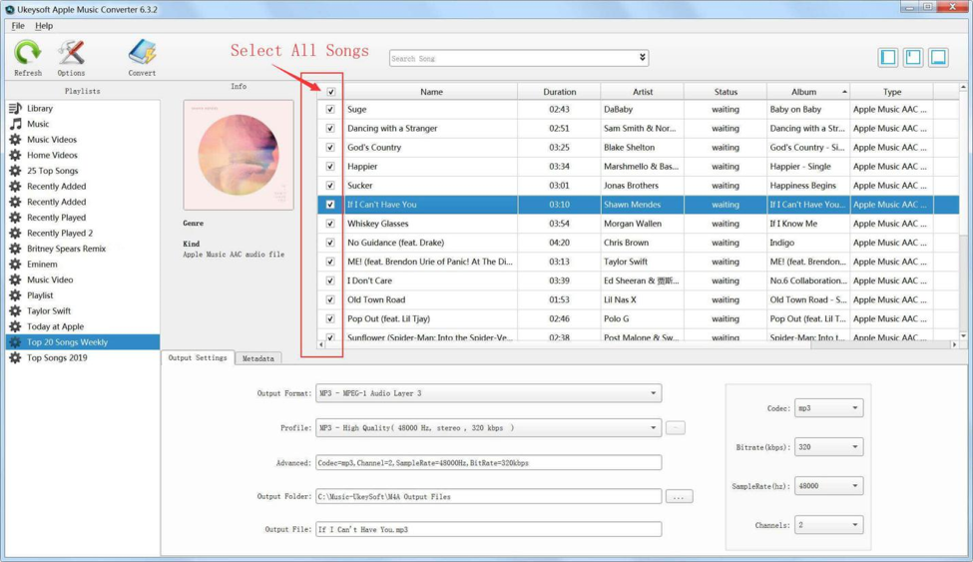Click the Ukeysoft app icon in title bar
Image resolution: width=973 pixels, height=562 pixels.
(9, 9)
